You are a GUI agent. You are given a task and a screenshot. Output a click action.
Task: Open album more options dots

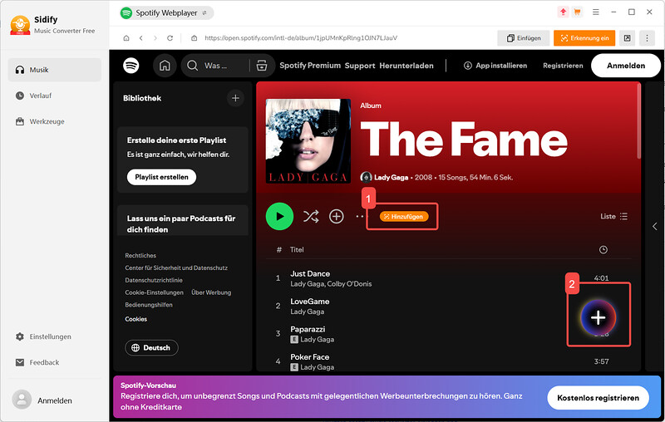pos(360,217)
